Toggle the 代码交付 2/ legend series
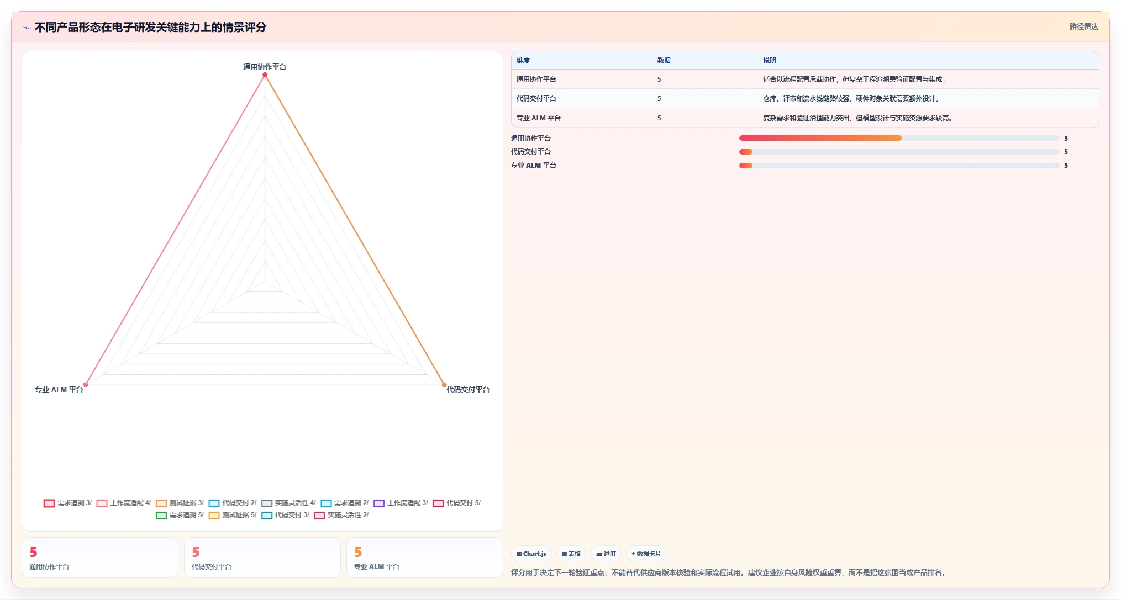1121x600 pixels. tap(232, 503)
